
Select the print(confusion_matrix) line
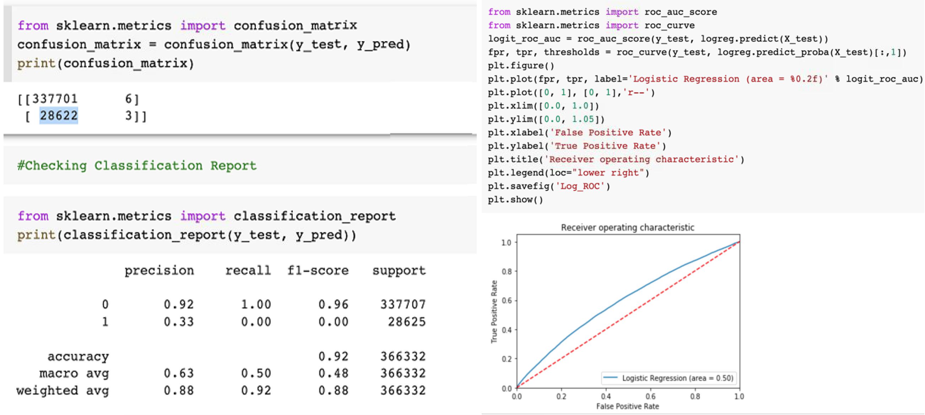(106, 63)
